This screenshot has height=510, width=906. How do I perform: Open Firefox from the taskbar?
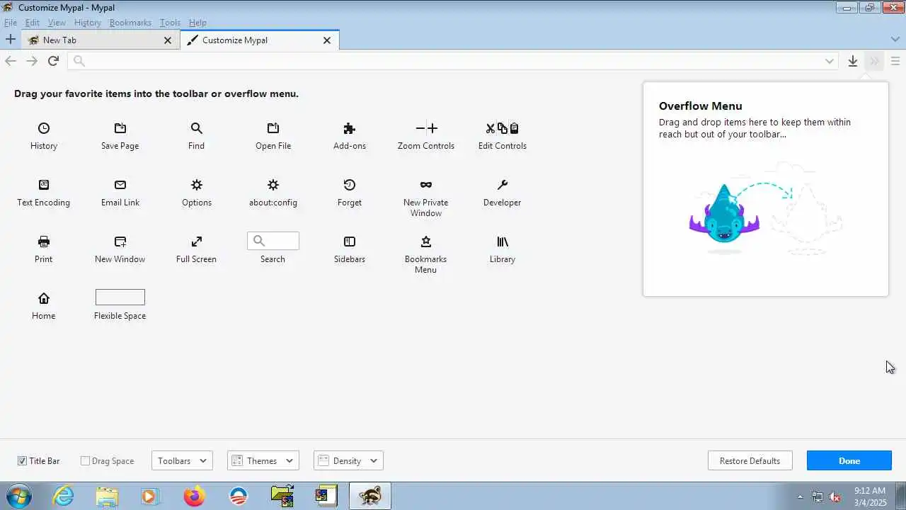click(x=194, y=496)
